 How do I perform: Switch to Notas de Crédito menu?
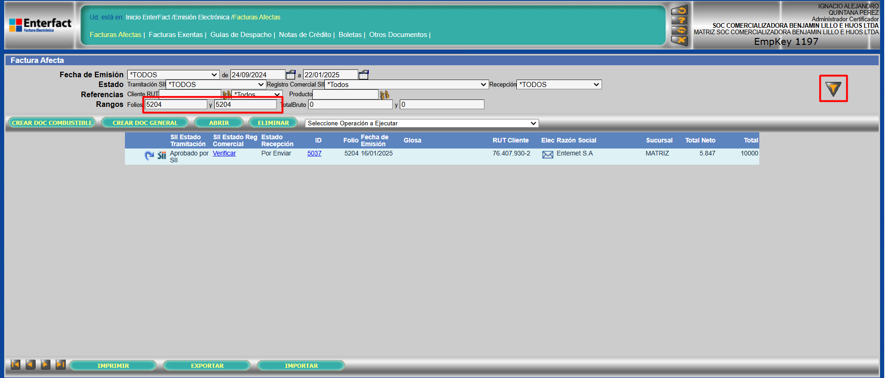click(304, 35)
